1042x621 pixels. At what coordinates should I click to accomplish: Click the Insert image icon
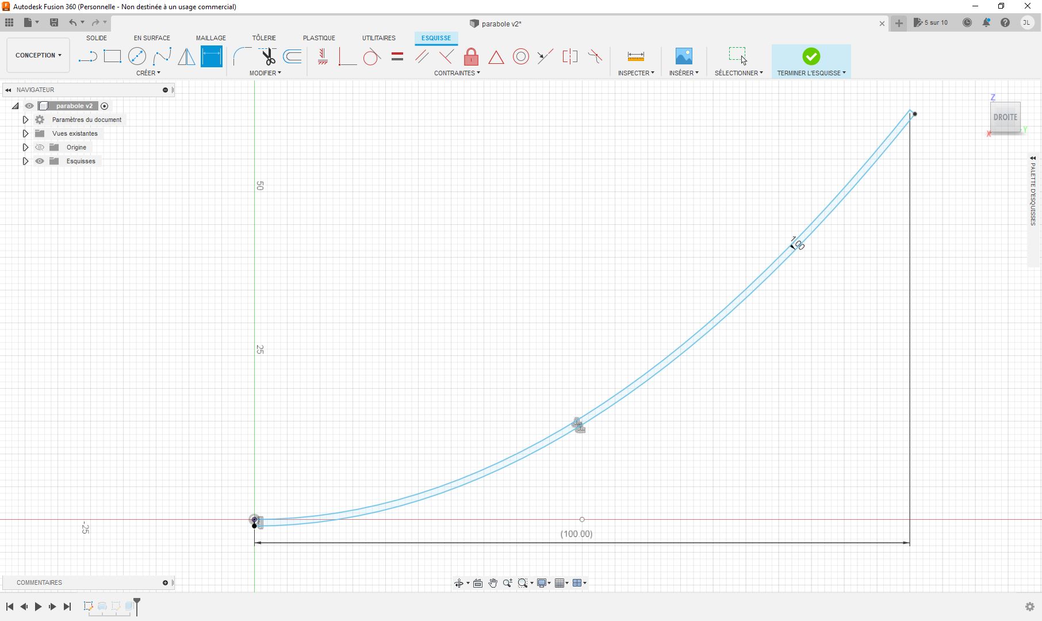click(x=683, y=56)
